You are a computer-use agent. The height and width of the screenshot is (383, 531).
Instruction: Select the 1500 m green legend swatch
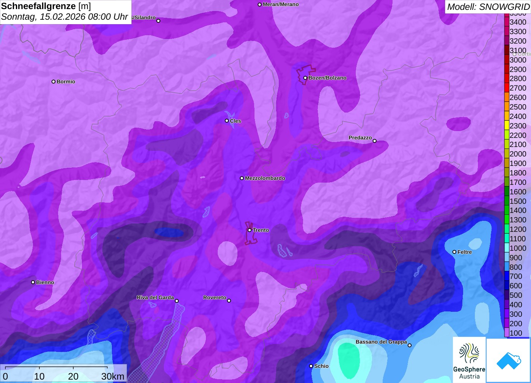point(507,201)
